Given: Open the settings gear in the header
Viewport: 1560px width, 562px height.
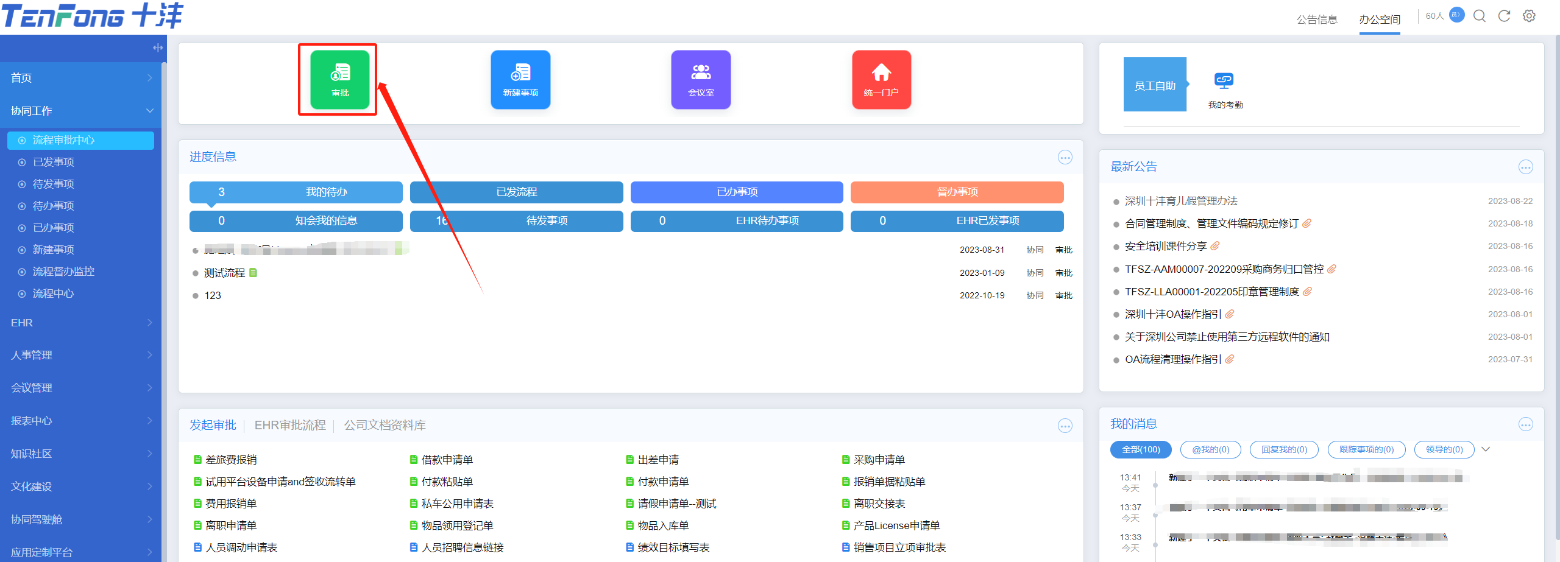Looking at the screenshot, I should [1529, 16].
